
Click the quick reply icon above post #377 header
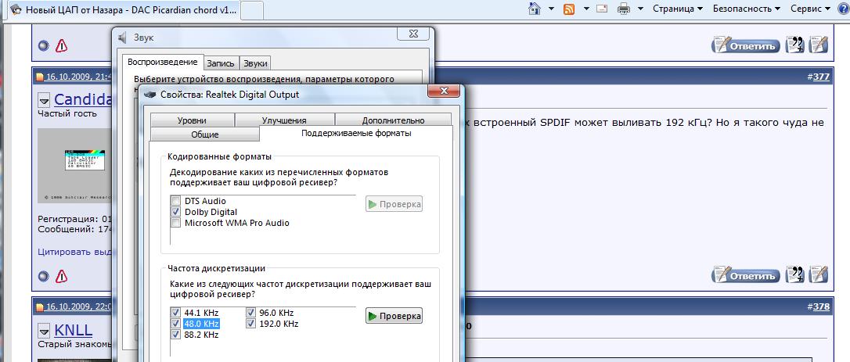click(x=819, y=45)
